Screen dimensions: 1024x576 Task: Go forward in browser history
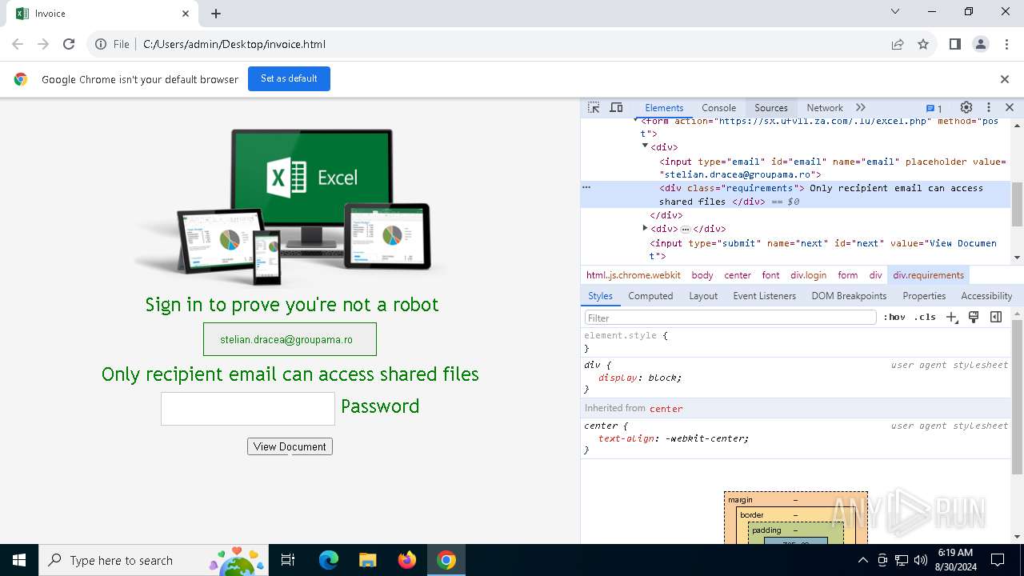click(x=43, y=44)
